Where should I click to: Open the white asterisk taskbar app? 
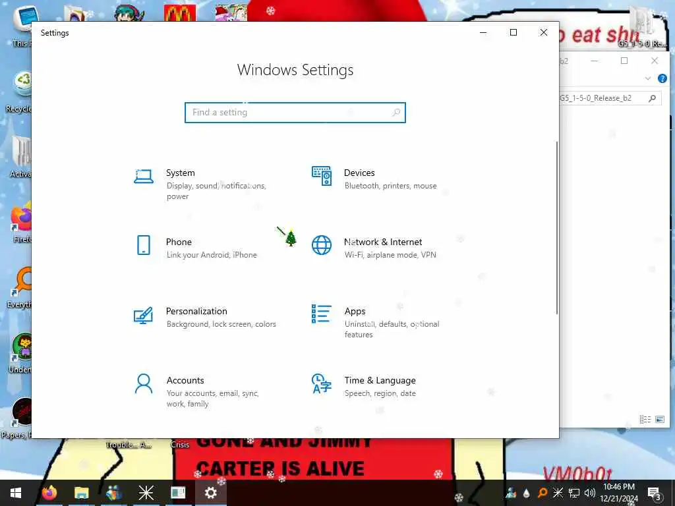point(146,493)
